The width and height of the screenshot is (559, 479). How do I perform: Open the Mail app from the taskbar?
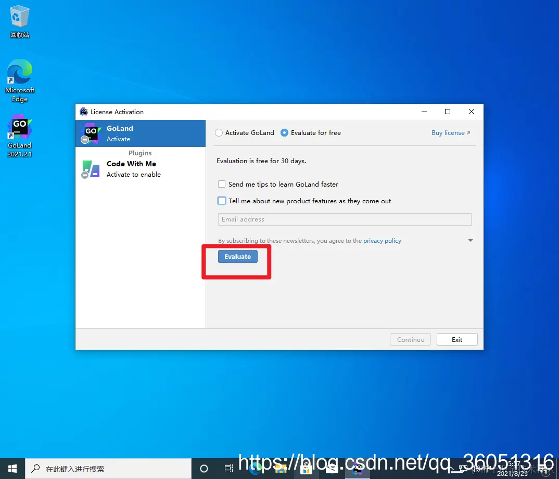point(332,469)
